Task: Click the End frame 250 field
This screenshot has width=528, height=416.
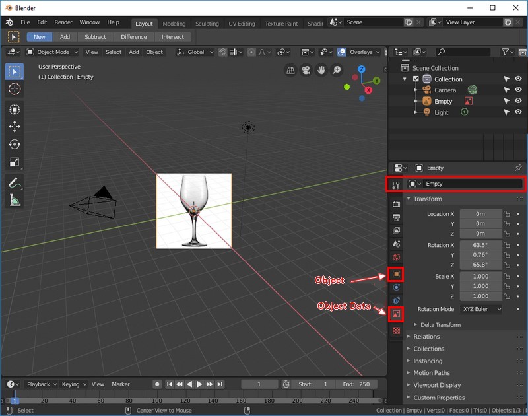Action: coord(356,384)
